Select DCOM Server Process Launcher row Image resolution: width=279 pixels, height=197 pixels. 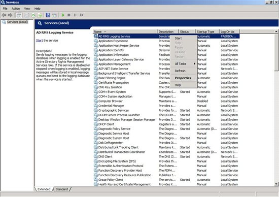pos(166,115)
